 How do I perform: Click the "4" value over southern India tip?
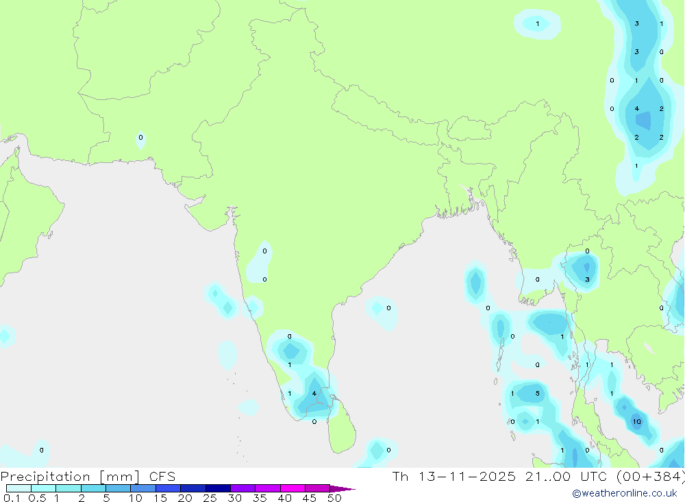point(314,393)
